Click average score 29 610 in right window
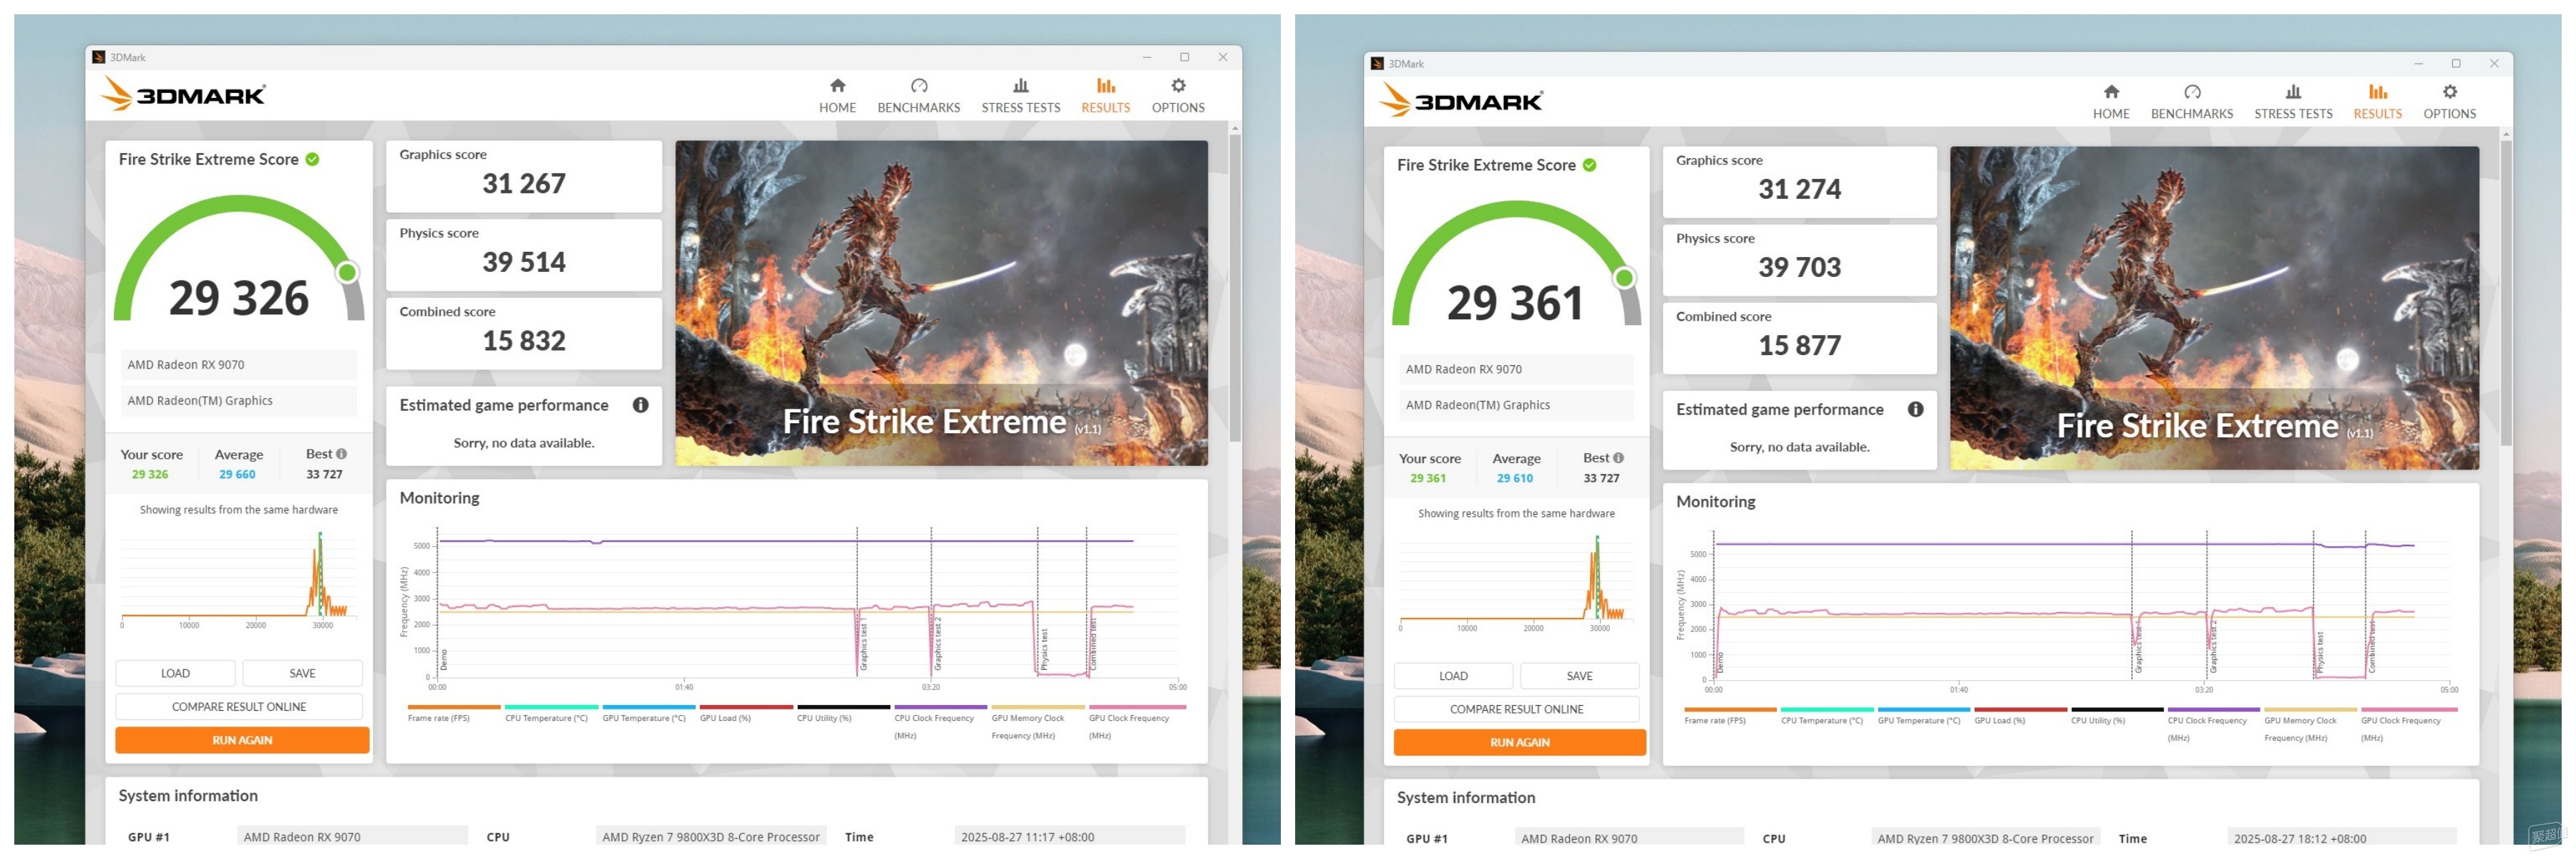 1514,478
